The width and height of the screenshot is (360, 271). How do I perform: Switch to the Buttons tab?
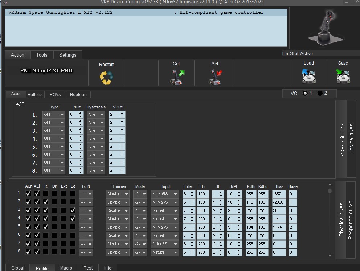[35, 95]
